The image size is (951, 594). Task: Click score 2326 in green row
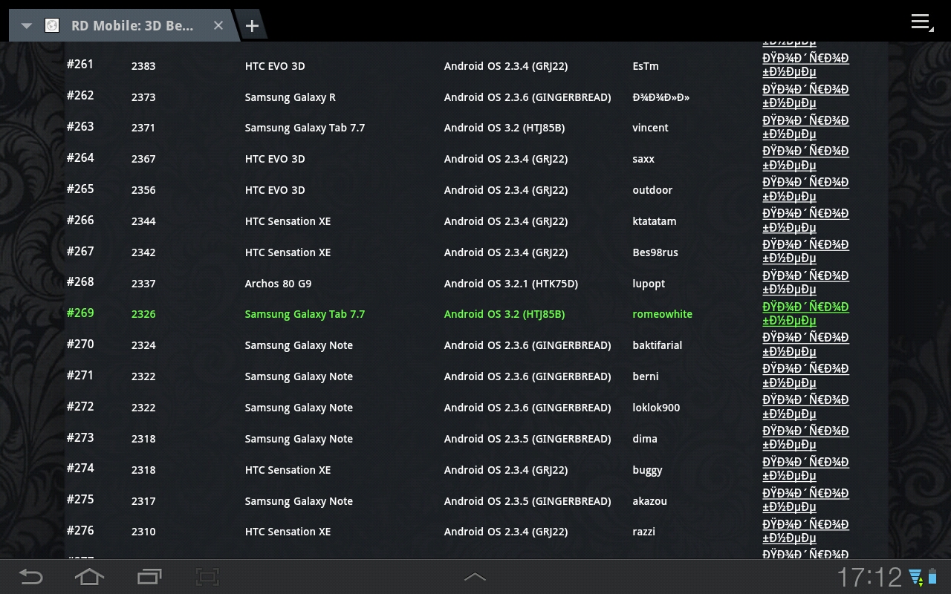143,314
